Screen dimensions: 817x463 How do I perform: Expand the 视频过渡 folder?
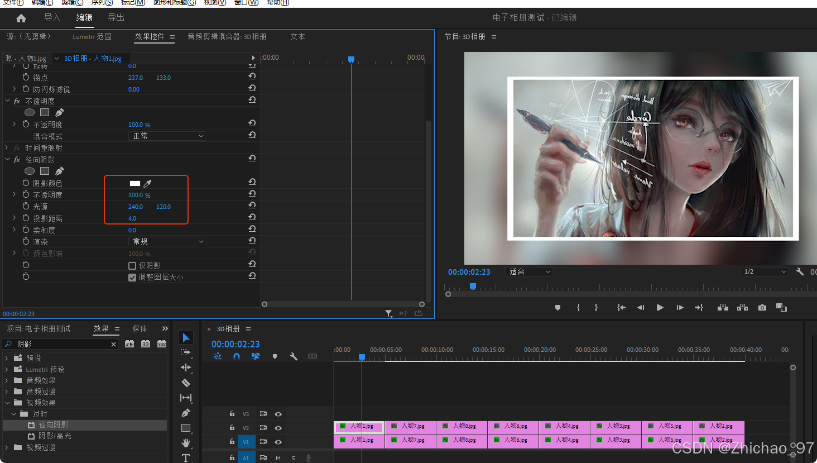point(7,447)
